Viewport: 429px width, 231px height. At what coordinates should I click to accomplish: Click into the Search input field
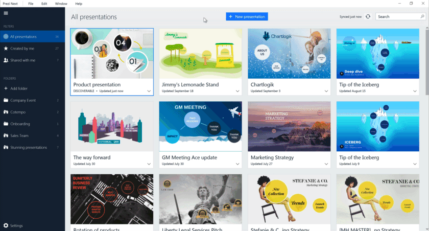(x=397, y=17)
